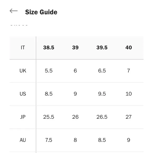153x153 pixels.
Task: Select IT size 38.5 column header
Action: (x=49, y=48)
